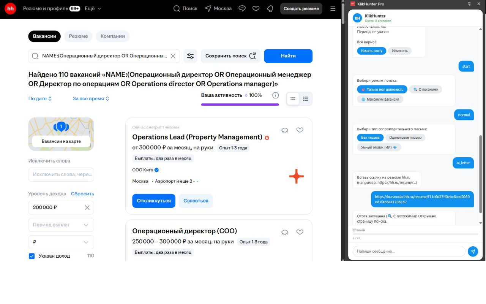Screen dimensions: 486x304
Task: Select Умный отклик (ИИ) option
Action: click(x=379, y=147)
